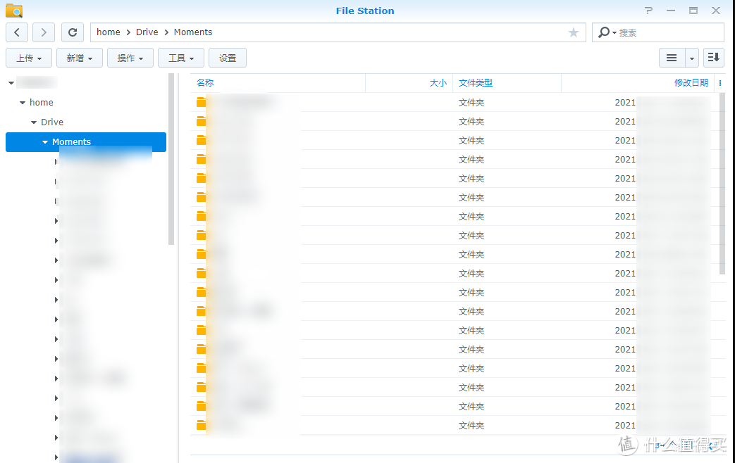The image size is (735, 463).
Task: Open 设置 settings
Action: [x=228, y=58]
